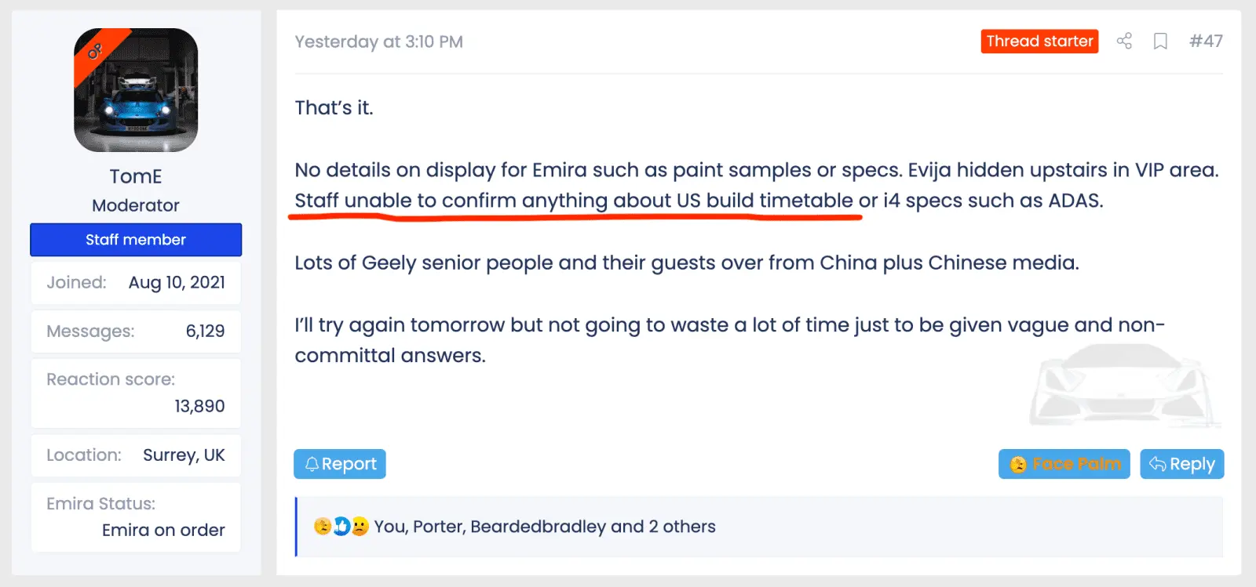
Task: Click the Report button
Action: [x=340, y=463]
